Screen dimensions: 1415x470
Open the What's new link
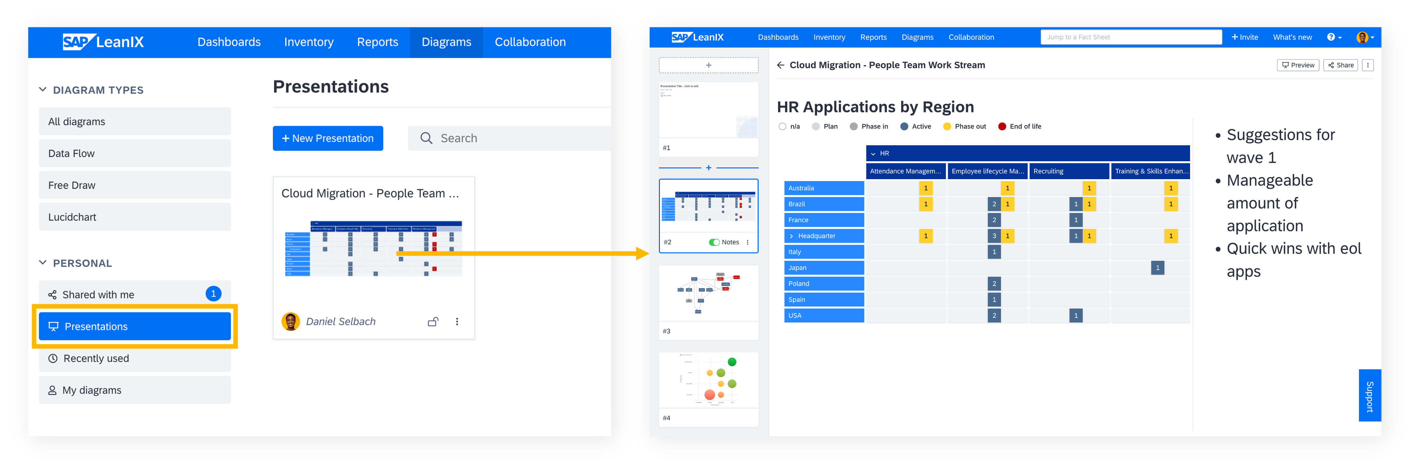coord(1292,37)
